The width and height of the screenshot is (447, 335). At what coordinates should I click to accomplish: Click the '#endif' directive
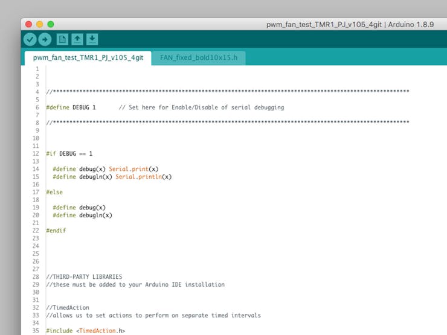pyautogui.click(x=56, y=231)
